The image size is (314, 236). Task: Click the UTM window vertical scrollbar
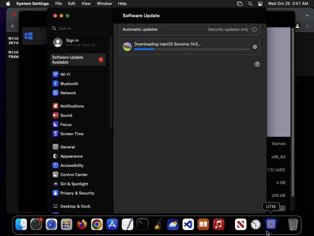293,112
